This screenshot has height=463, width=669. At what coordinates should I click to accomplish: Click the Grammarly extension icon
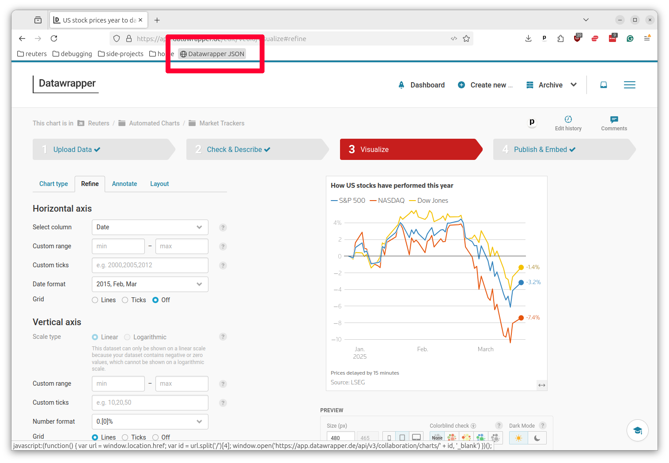tap(630, 38)
